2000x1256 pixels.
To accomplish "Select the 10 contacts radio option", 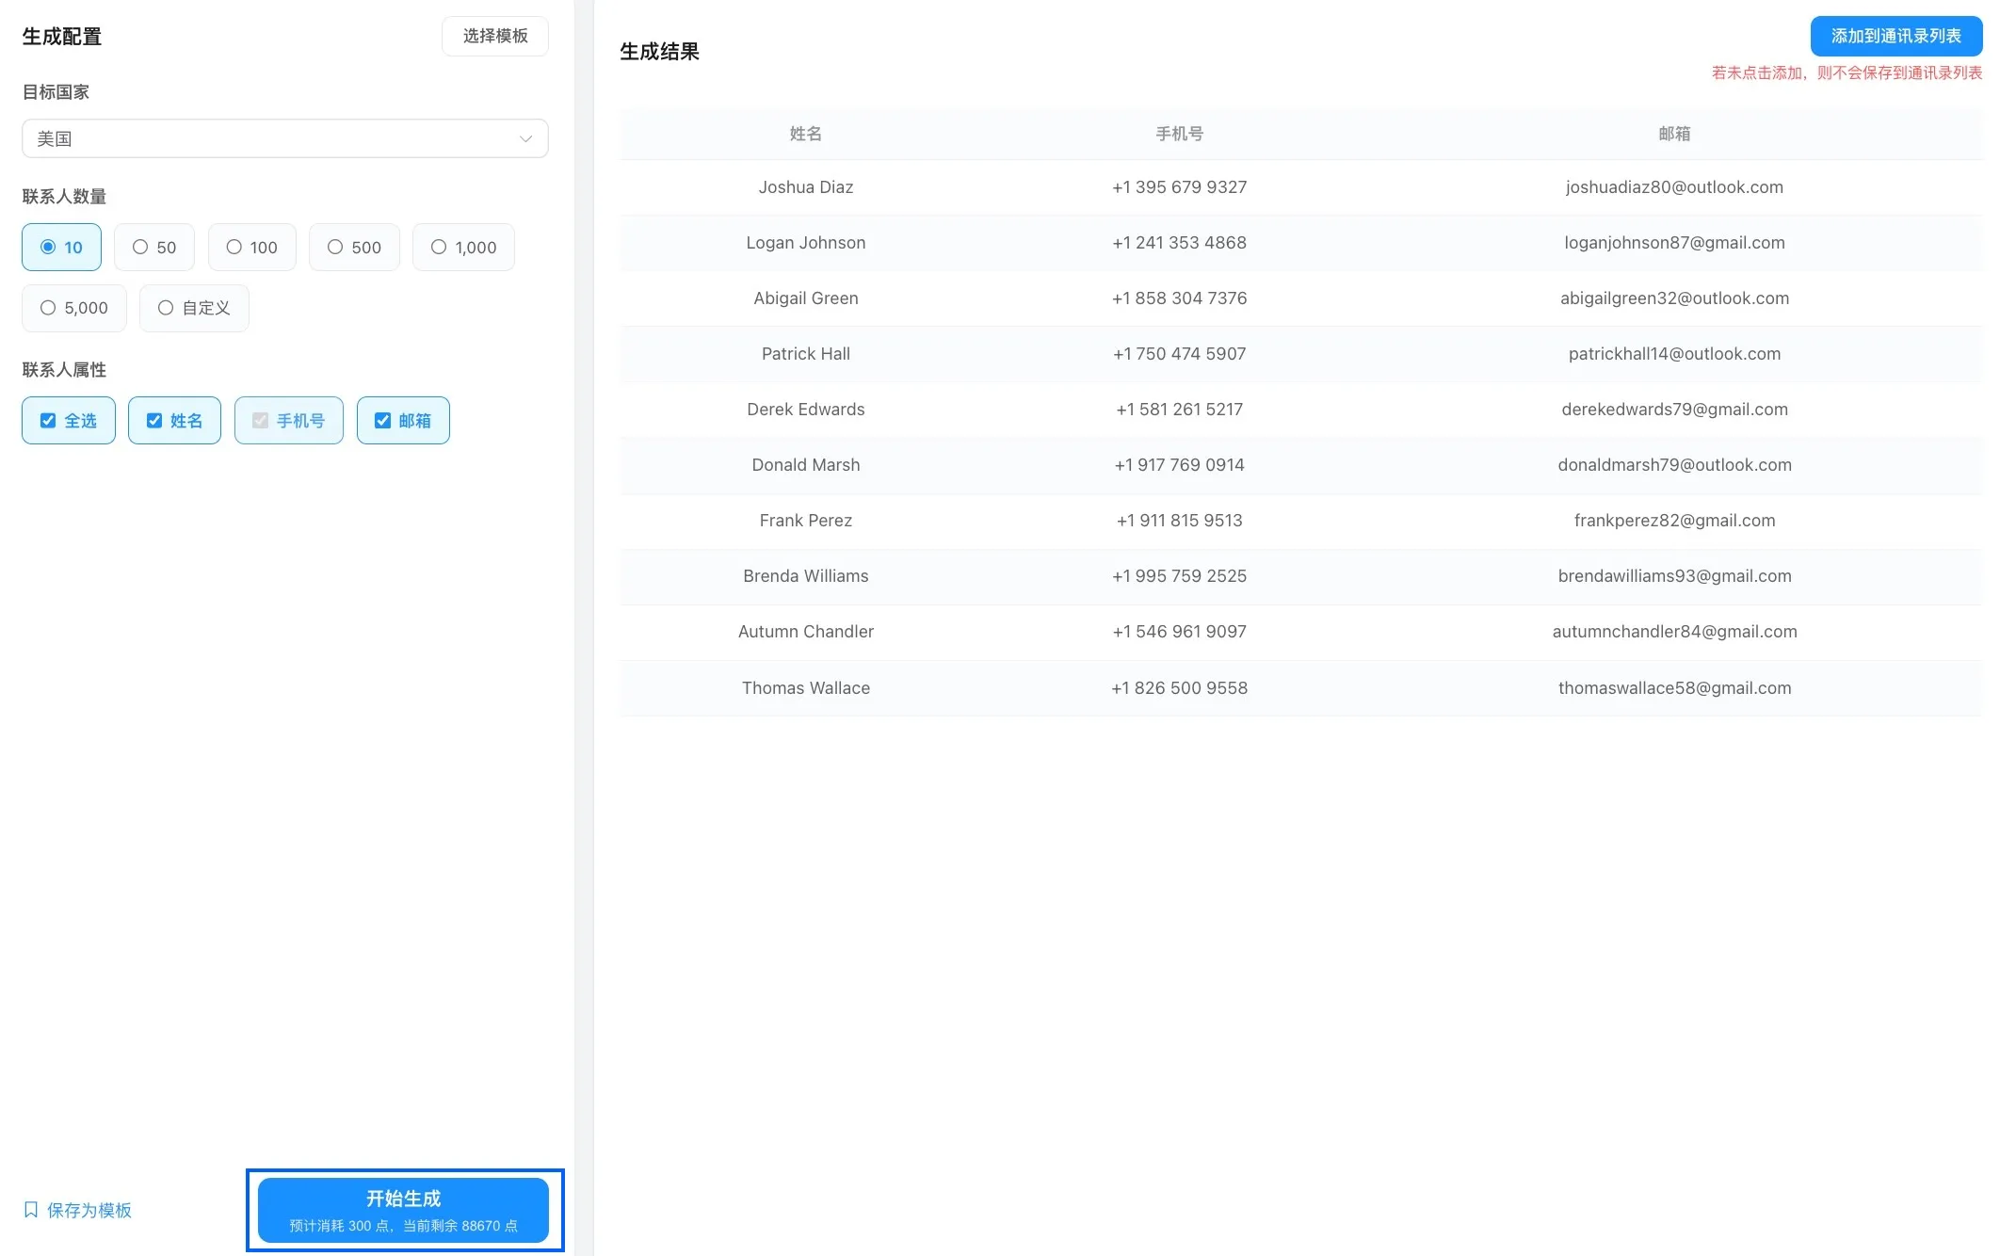I will pos(61,247).
